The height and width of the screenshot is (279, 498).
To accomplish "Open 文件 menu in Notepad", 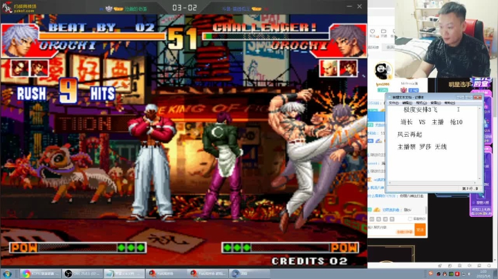I will click(394, 103).
